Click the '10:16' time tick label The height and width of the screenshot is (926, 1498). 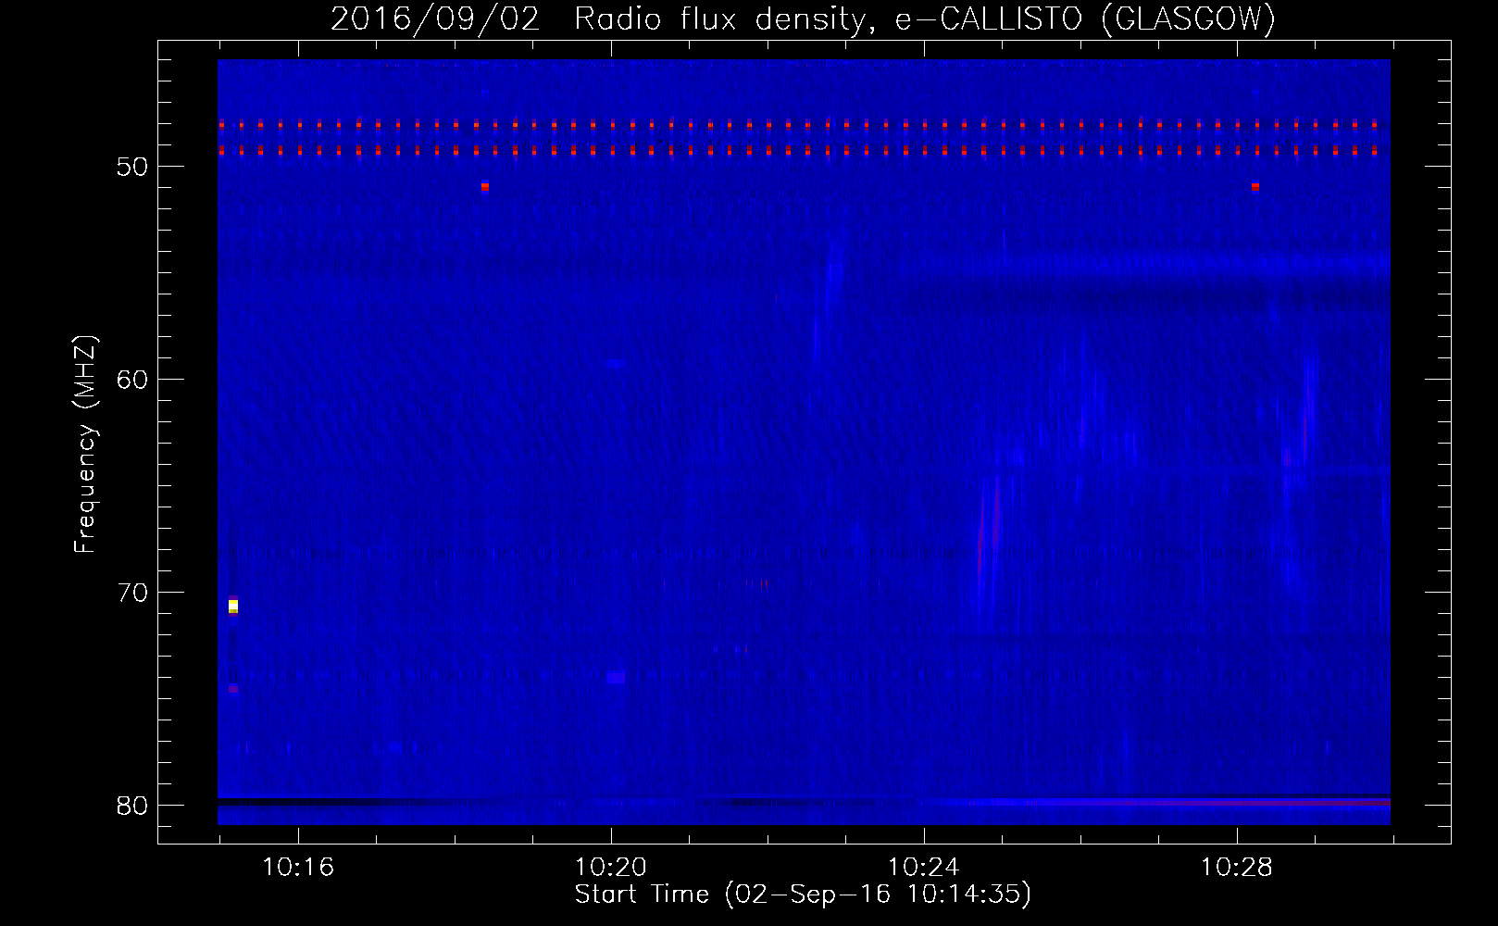click(298, 868)
